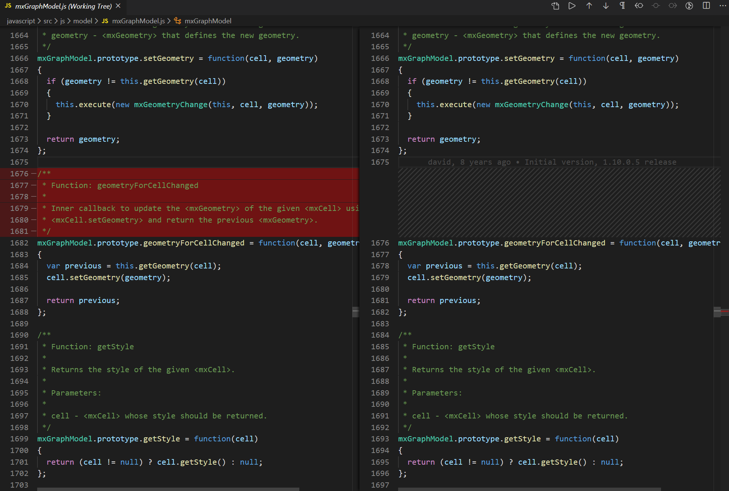
Task: Open the javascript breadcrumb dropdown
Action: tap(21, 21)
